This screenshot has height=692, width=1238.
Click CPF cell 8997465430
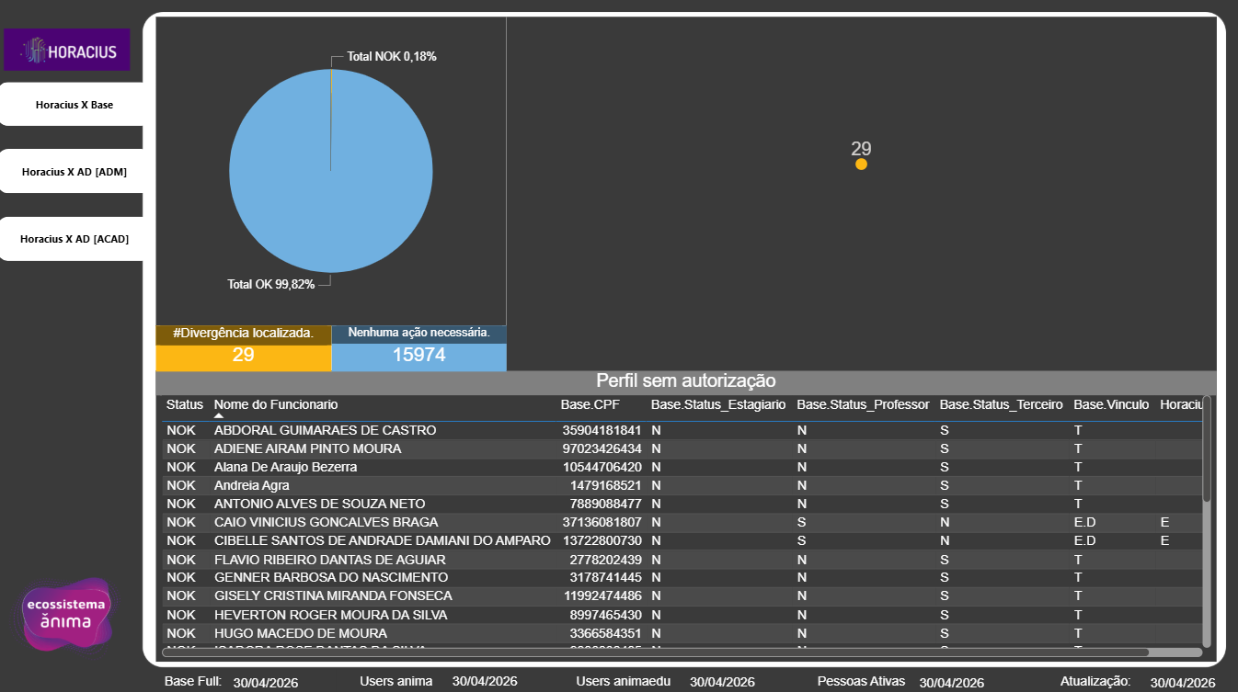coord(605,615)
